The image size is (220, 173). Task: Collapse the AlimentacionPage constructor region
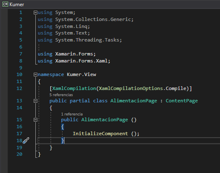point(35,120)
